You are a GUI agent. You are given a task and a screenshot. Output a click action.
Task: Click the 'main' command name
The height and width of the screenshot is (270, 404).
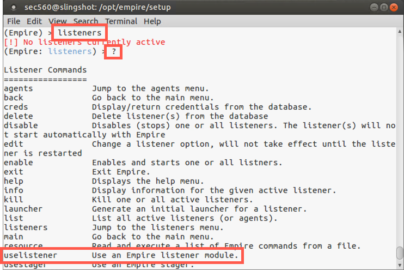14,237
